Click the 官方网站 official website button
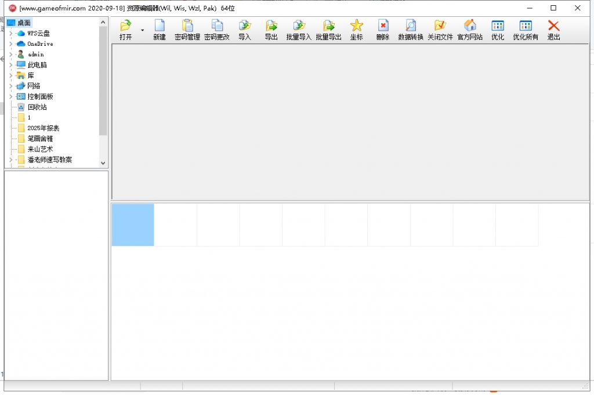The image size is (594, 395). (x=470, y=26)
